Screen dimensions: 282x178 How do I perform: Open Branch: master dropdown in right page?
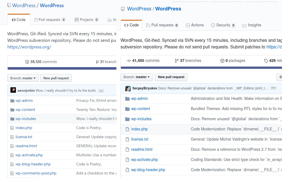point(136,77)
